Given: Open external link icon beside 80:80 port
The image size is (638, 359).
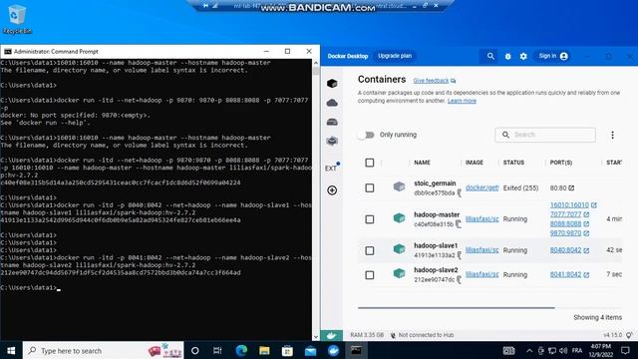Looking at the screenshot, I should (x=571, y=187).
